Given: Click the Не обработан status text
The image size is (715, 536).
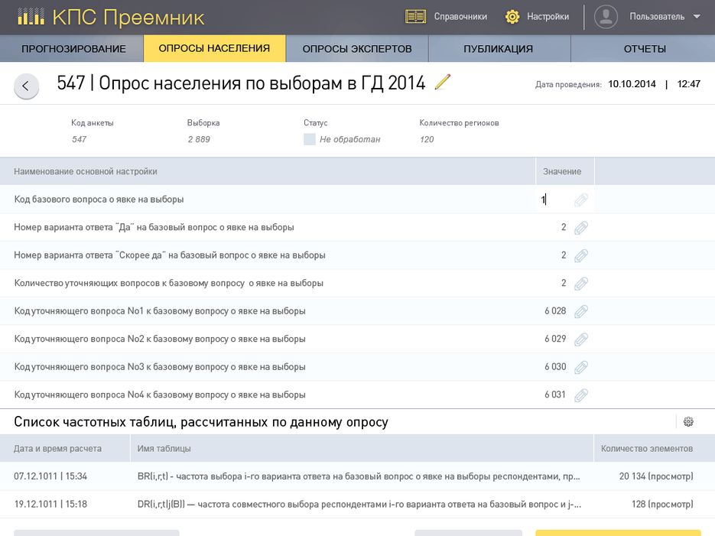Looking at the screenshot, I should pyautogui.click(x=349, y=139).
